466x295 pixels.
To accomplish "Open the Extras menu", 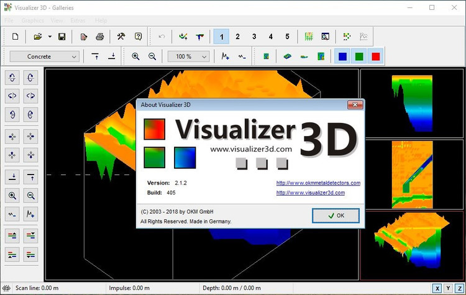I will pos(78,20).
